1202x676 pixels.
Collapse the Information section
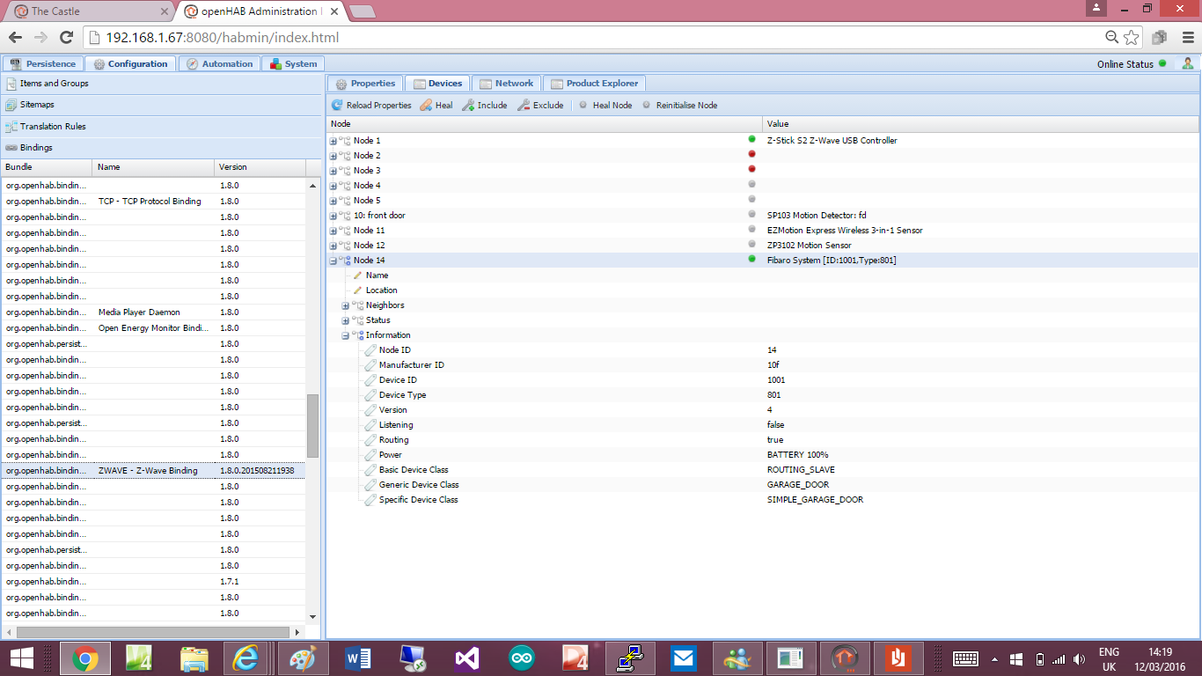tap(346, 335)
